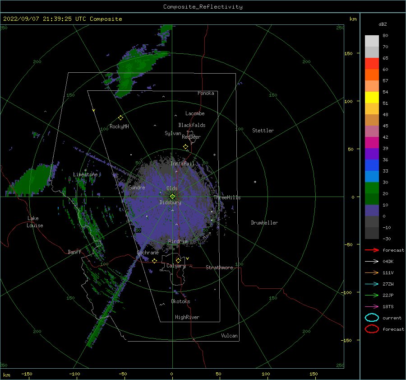Click the green 22JP arrow icon
The height and width of the screenshot is (380, 406).
click(372, 295)
